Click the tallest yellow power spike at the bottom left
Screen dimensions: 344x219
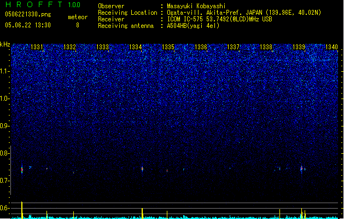point(22,210)
